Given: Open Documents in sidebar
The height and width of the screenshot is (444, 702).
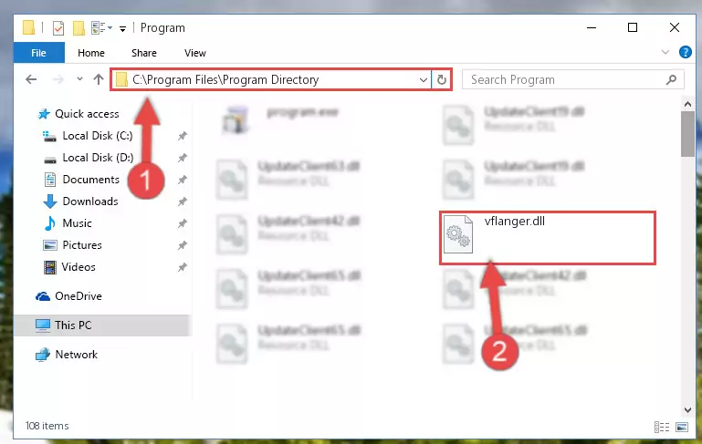Looking at the screenshot, I should point(91,180).
